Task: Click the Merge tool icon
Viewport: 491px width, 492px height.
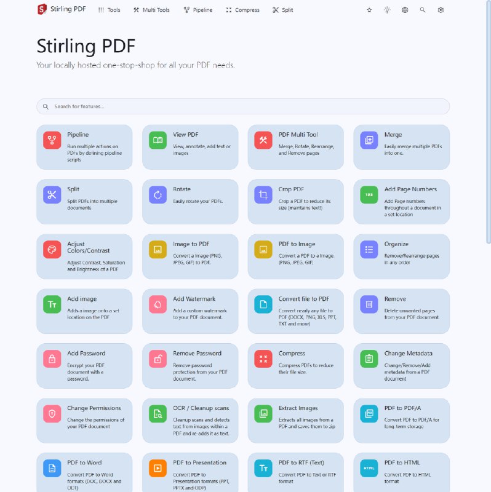Action: click(369, 140)
